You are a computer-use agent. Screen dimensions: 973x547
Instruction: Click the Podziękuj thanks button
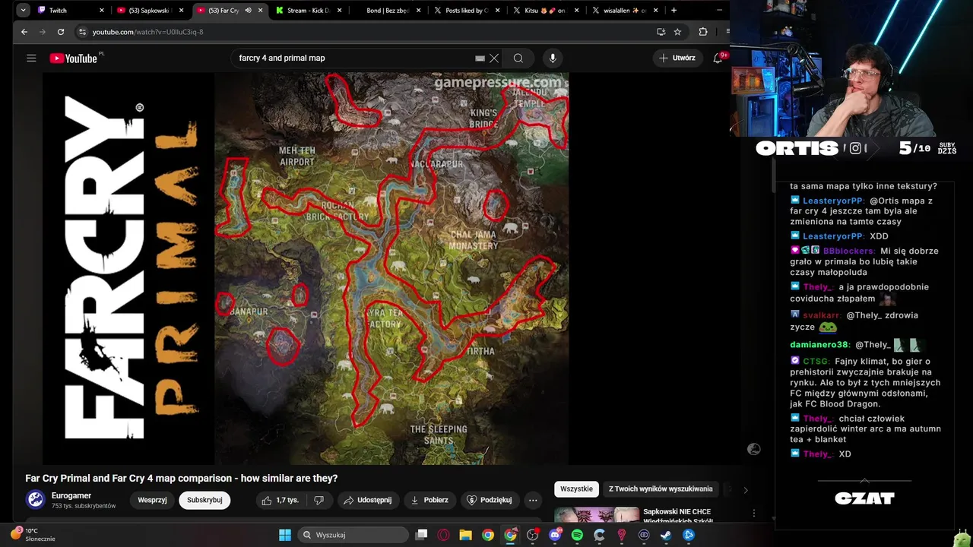pyautogui.click(x=489, y=500)
